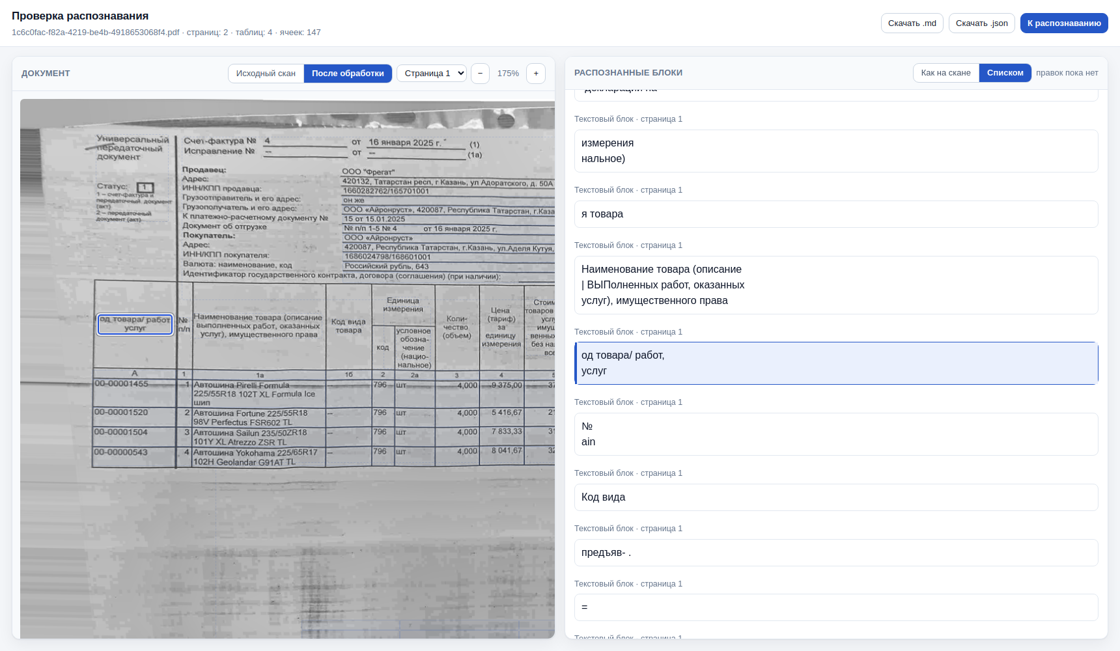Download the .json file
Viewport: 1120px width, 651px height.
981,23
